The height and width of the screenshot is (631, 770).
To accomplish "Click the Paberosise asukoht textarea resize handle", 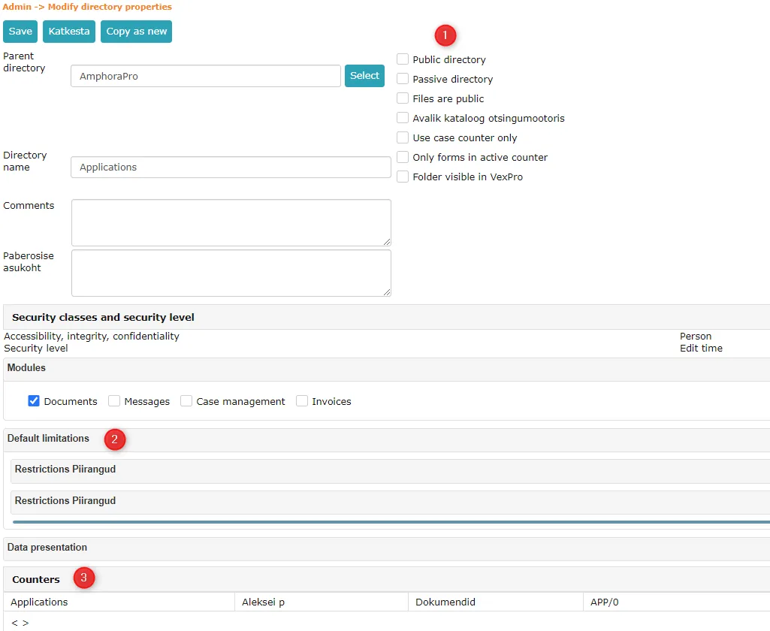I will [x=387, y=292].
